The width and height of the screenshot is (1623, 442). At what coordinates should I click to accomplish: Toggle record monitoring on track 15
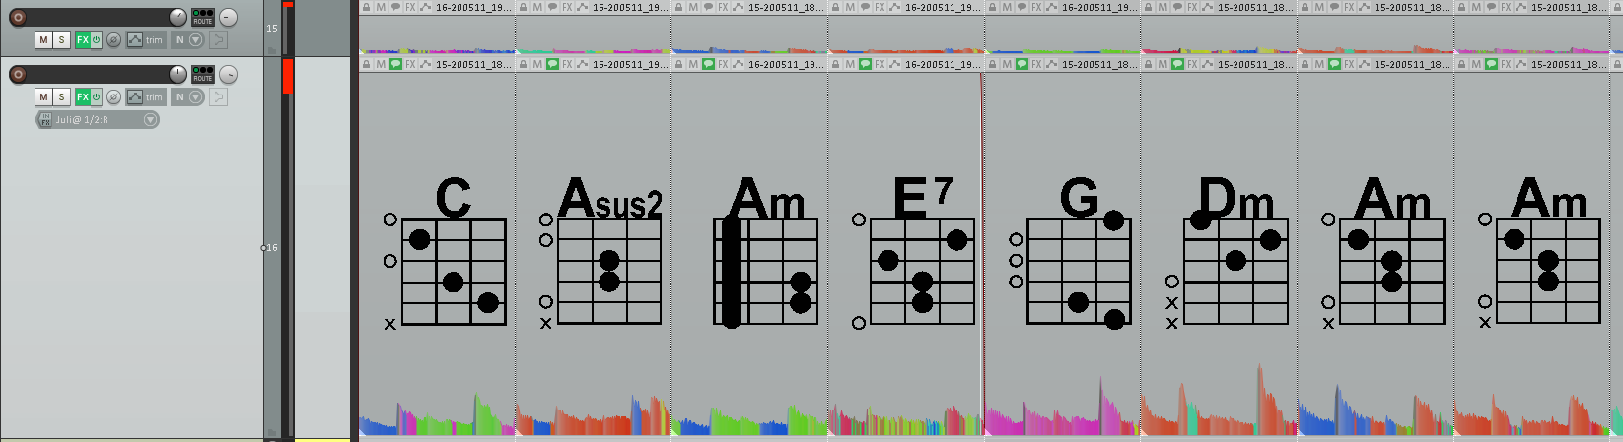[218, 40]
